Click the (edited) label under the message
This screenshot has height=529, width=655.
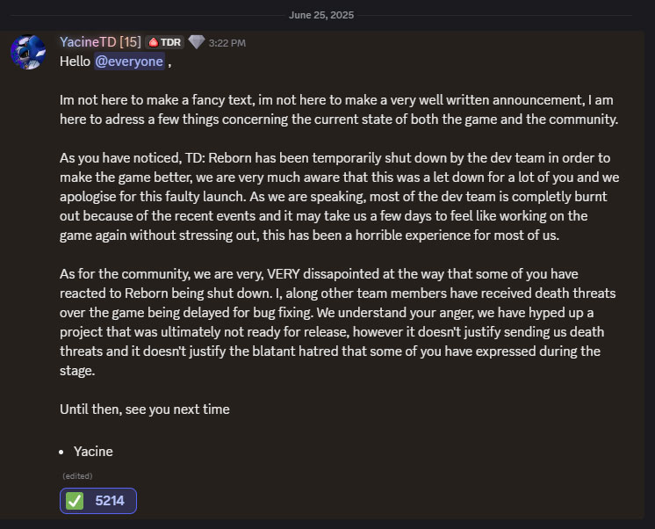(x=75, y=475)
